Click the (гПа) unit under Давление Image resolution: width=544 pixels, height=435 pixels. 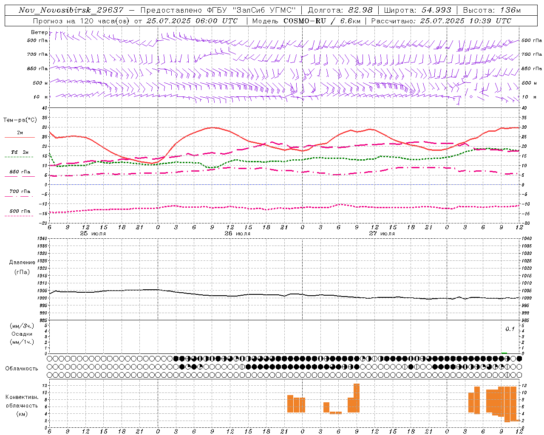22,272
